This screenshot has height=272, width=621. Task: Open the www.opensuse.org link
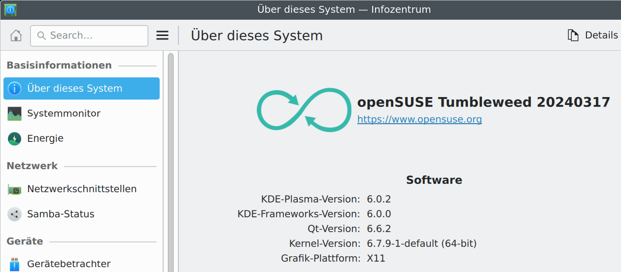tap(419, 119)
